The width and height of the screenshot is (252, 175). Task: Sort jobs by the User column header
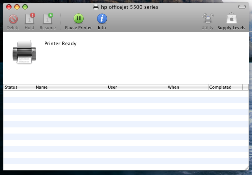(x=137, y=87)
